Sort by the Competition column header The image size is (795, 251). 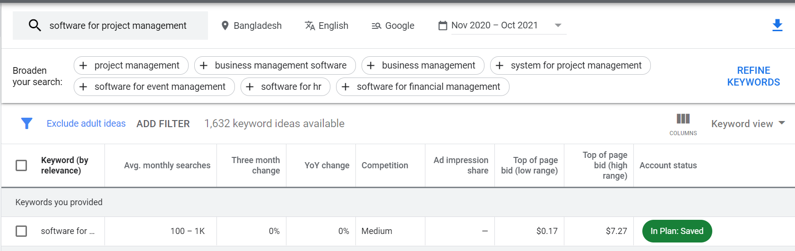point(385,165)
